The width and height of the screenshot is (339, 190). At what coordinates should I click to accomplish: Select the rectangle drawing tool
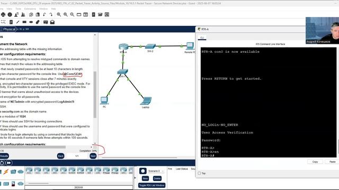point(24,22)
